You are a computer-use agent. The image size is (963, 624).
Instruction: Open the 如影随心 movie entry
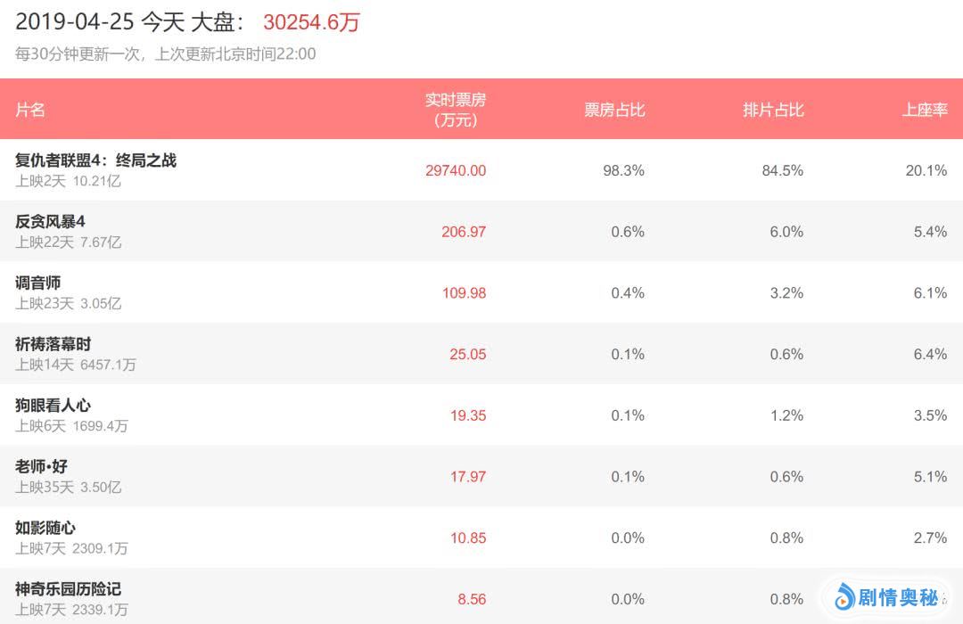pos(45,528)
